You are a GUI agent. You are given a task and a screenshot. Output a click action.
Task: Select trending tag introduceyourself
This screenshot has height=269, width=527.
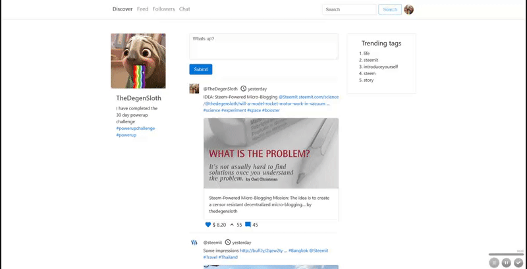click(x=381, y=67)
